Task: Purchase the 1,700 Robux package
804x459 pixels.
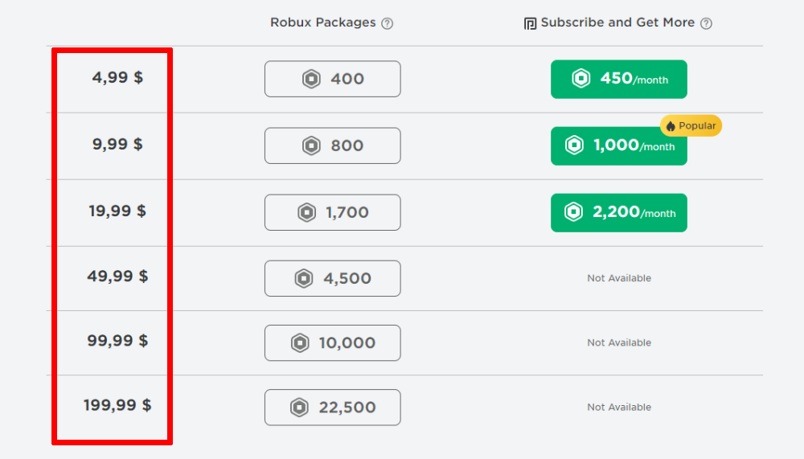Action: pyautogui.click(x=332, y=212)
